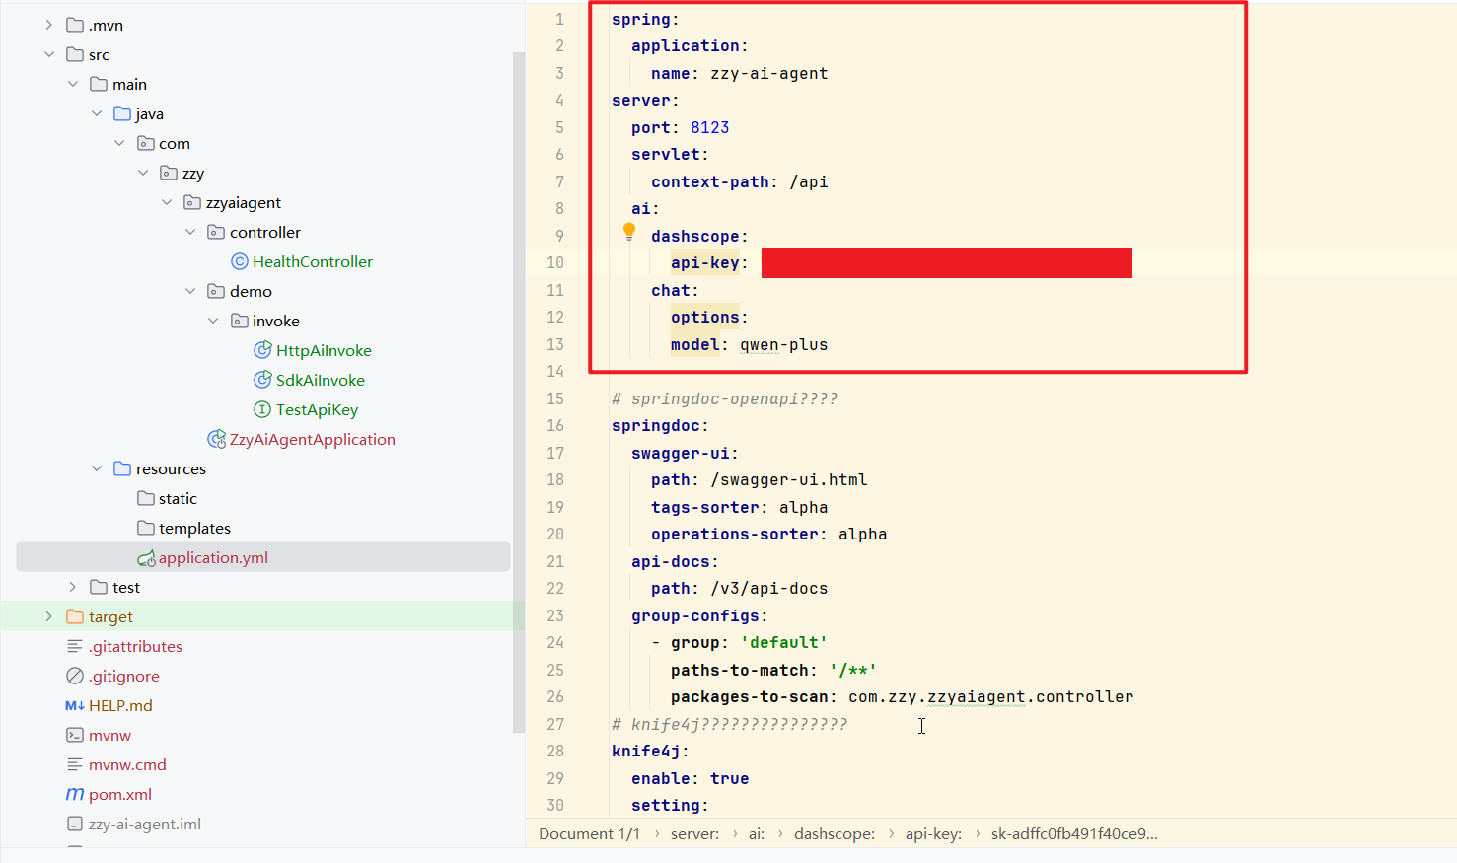Viewport: 1457px width, 863px height.
Task: Click the java source folder icon
Action: (122, 113)
